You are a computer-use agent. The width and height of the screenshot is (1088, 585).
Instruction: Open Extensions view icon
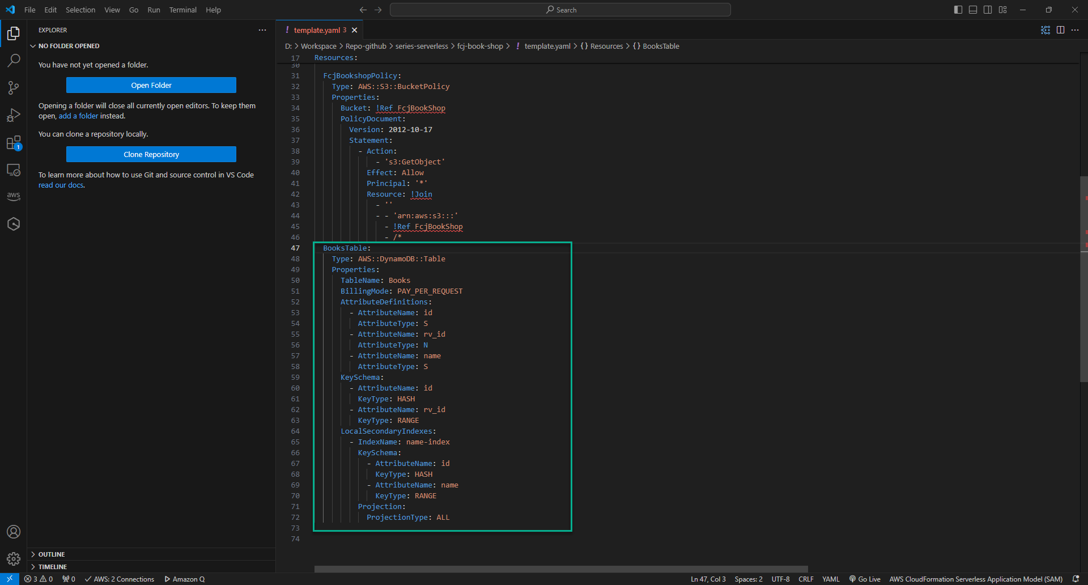tap(14, 142)
